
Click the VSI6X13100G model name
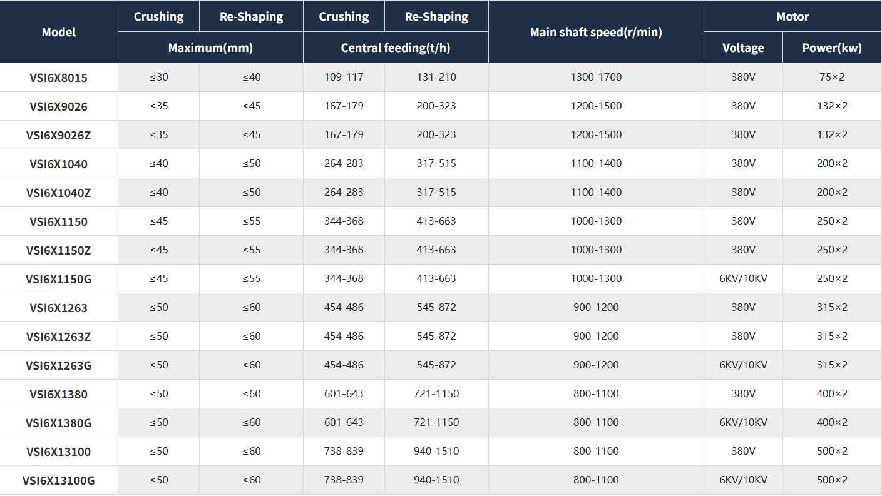[x=59, y=480]
